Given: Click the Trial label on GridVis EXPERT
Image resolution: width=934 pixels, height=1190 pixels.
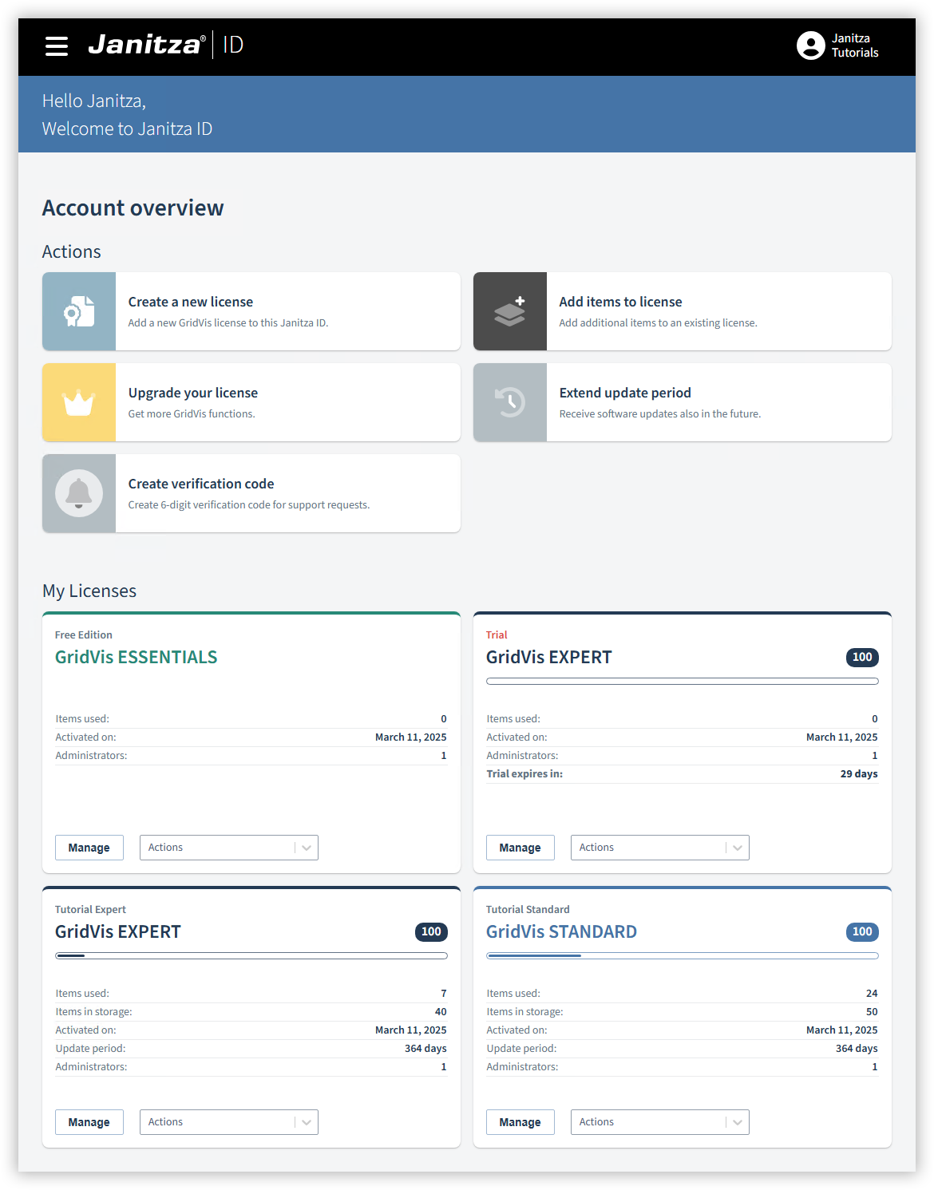Looking at the screenshot, I should 497,635.
